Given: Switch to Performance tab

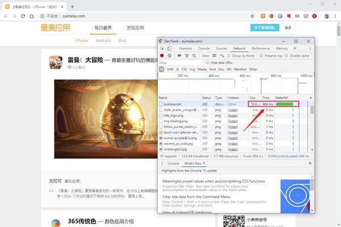Looking at the screenshot, I should [x=261, y=48].
